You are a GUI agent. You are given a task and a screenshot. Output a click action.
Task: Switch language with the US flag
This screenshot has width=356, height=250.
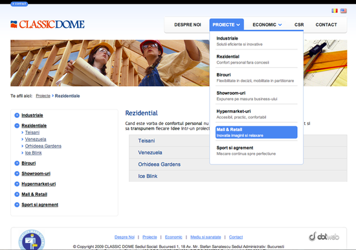[x=344, y=10]
